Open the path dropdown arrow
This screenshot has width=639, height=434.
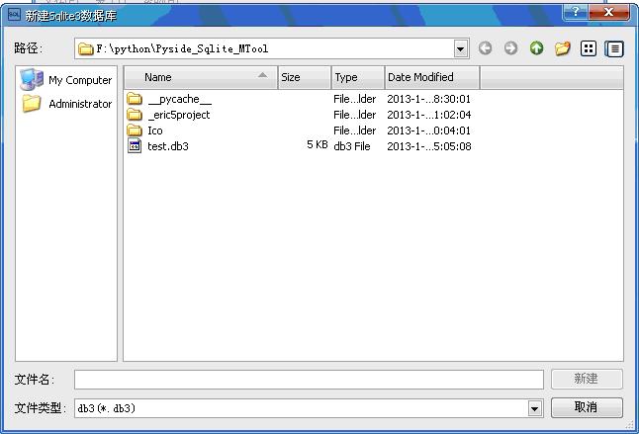coord(461,48)
